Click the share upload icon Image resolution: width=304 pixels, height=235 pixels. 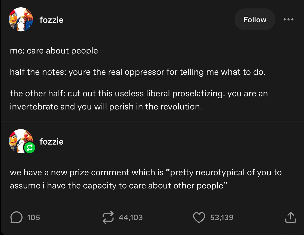(290, 218)
